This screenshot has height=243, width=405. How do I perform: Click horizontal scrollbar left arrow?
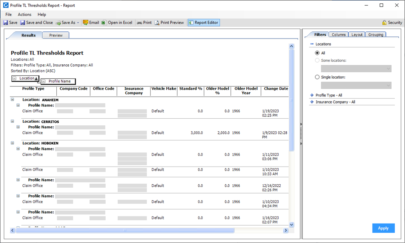(x=13, y=230)
